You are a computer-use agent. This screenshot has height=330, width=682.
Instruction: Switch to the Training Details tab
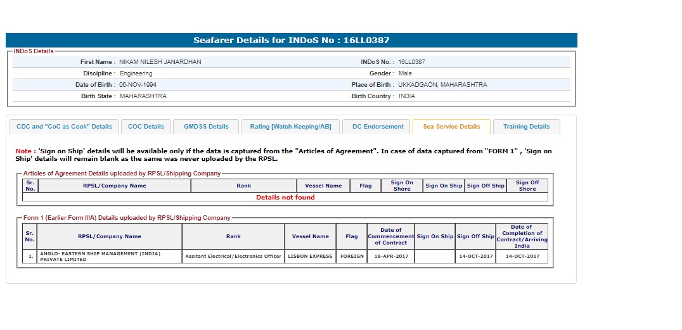pyautogui.click(x=526, y=127)
